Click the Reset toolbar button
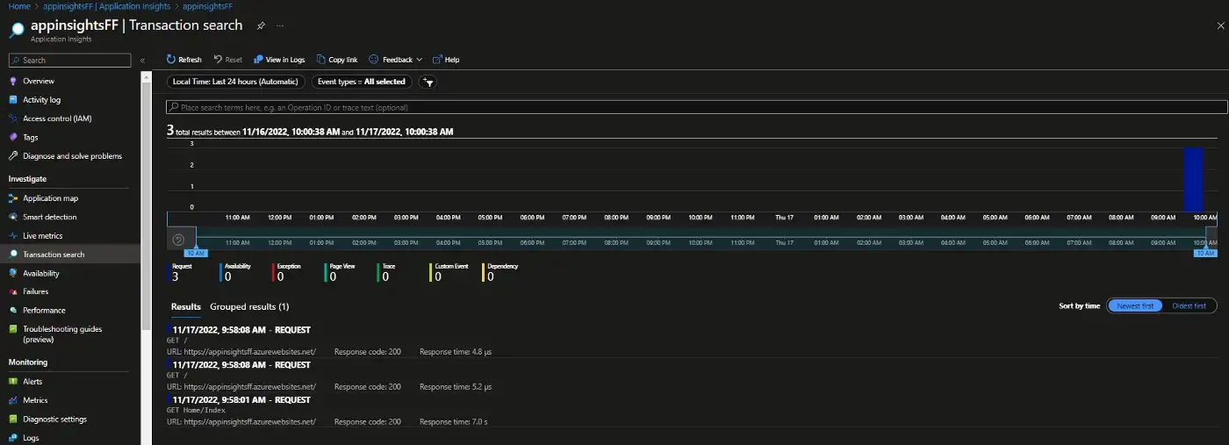The image size is (1229, 445). (x=228, y=60)
